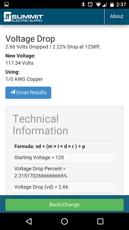Viewport: 129px width, 230px height.
Task: Tap the battery indicator icon
Action: point(112,4)
